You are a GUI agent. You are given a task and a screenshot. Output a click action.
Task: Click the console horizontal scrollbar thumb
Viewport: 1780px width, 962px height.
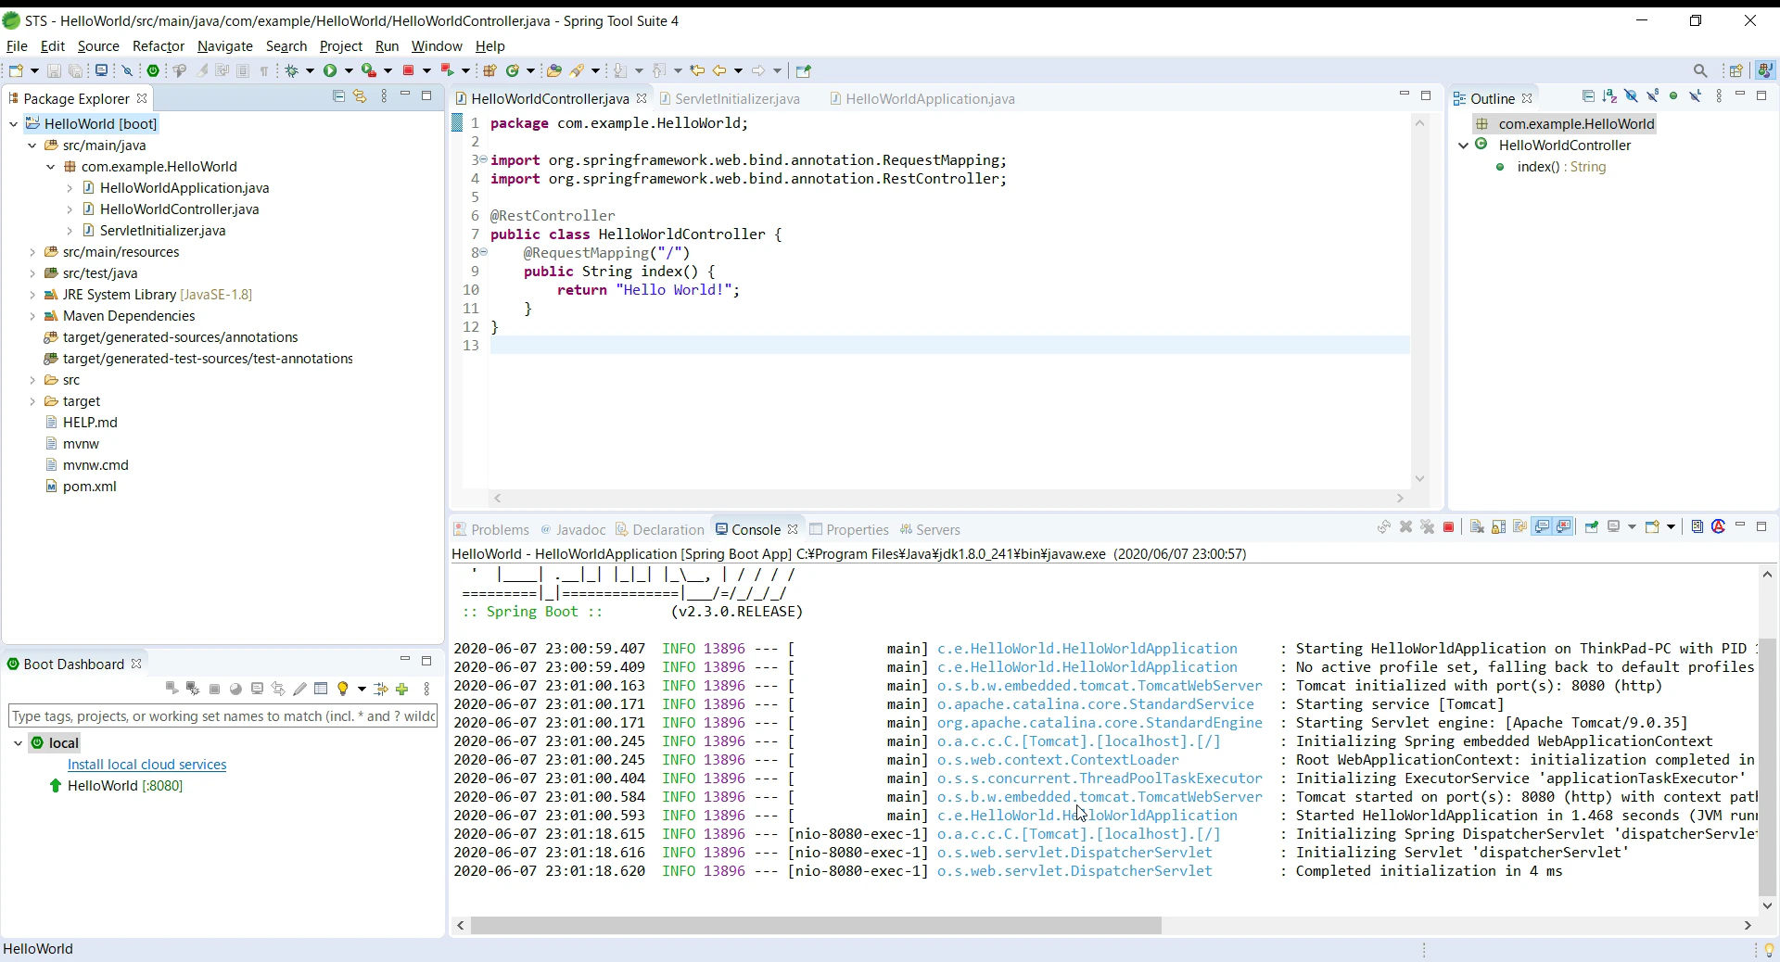816,925
